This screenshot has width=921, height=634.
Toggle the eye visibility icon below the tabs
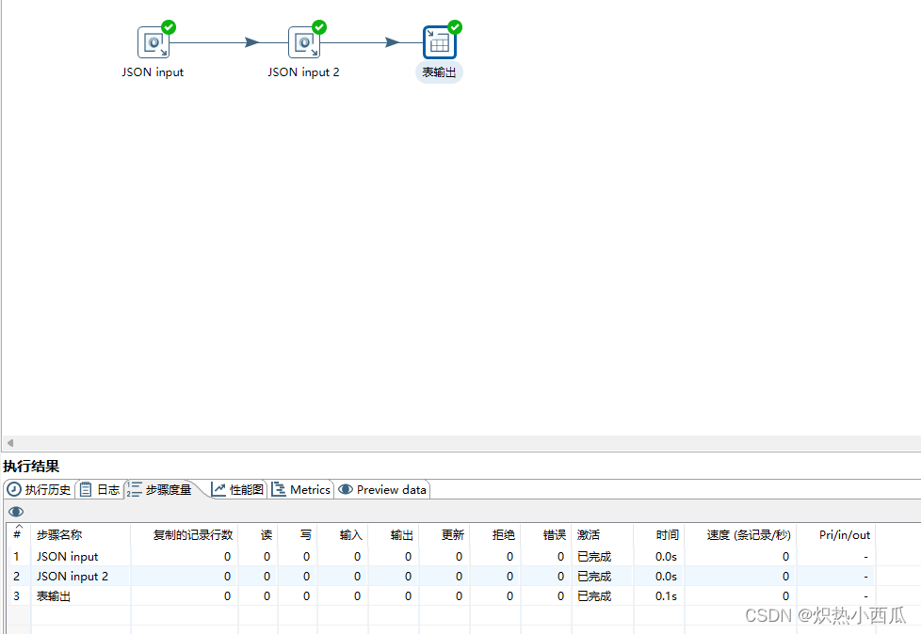(x=14, y=511)
